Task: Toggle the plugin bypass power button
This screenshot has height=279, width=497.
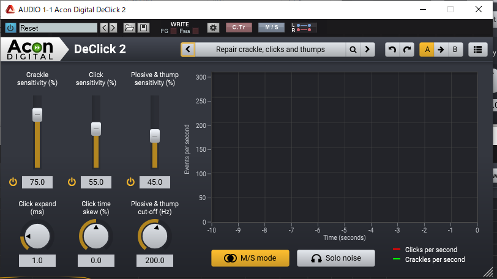Action: pyautogui.click(x=10, y=28)
